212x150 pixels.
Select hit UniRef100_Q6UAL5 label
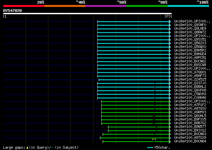[190, 116]
